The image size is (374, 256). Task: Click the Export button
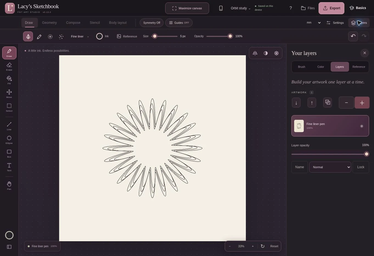tap(331, 8)
